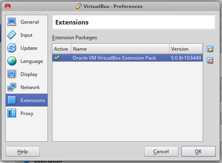The height and width of the screenshot is (163, 222).
Task: Open the Help button
Action: coord(23,152)
